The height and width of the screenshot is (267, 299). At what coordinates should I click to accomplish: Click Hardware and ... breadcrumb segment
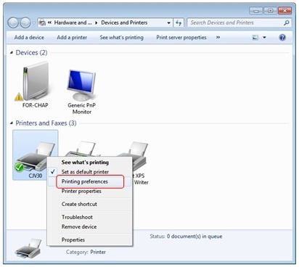[73, 22]
